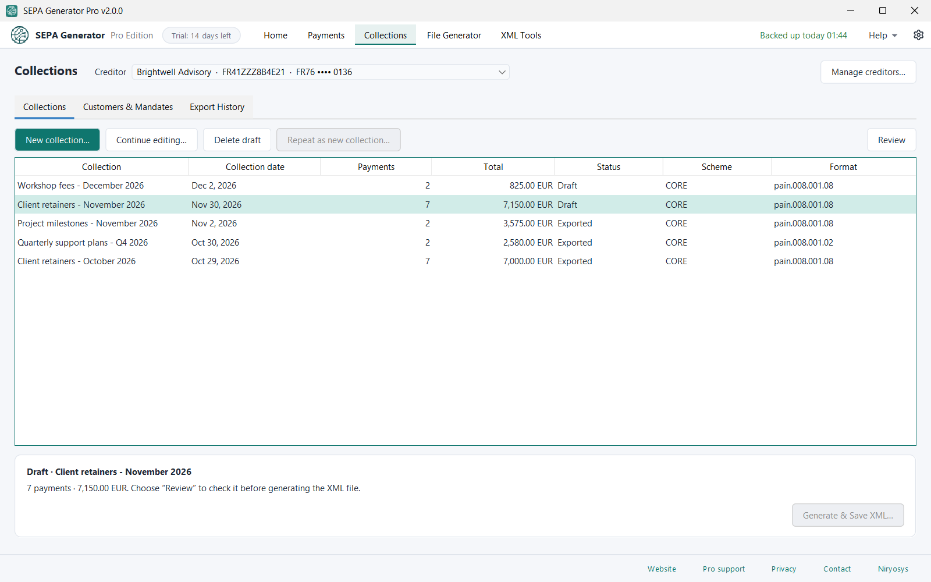Click Repeat as new collection... button
The image size is (931, 582).
pyautogui.click(x=339, y=140)
